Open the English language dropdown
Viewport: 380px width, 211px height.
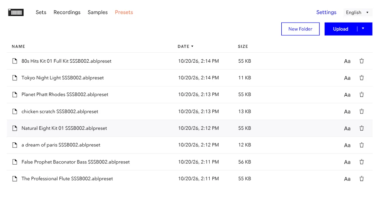click(x=358, y=12)
